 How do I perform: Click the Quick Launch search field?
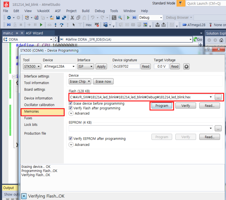[206, 3]
